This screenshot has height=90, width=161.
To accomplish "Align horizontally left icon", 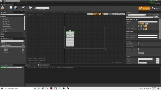I will (x=139, y=26).
